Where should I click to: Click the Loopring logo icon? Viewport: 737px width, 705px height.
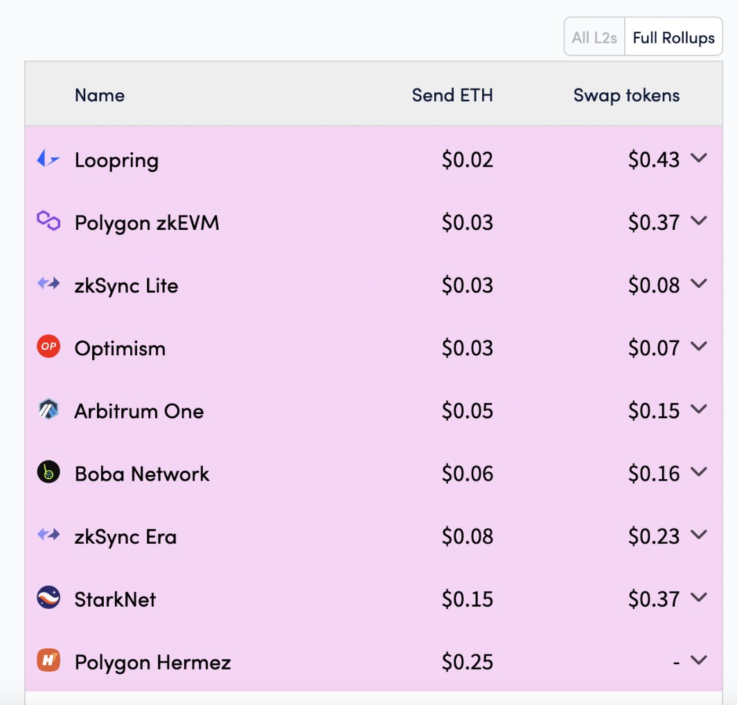[48, 159]
